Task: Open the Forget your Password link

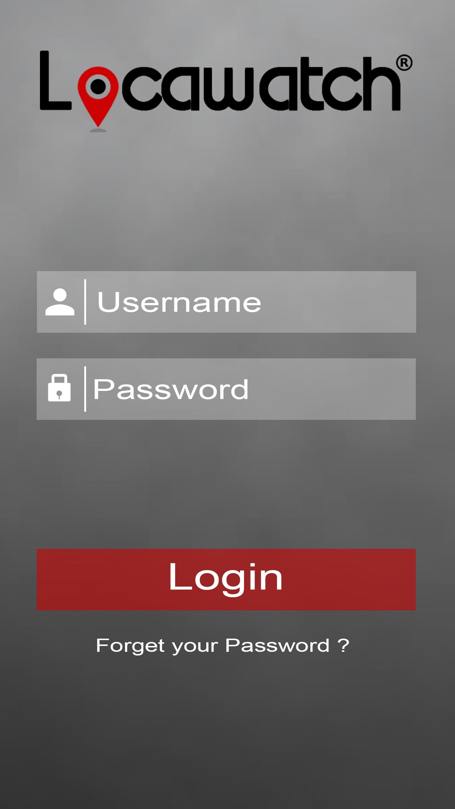Action: click(x=222, y=646)
